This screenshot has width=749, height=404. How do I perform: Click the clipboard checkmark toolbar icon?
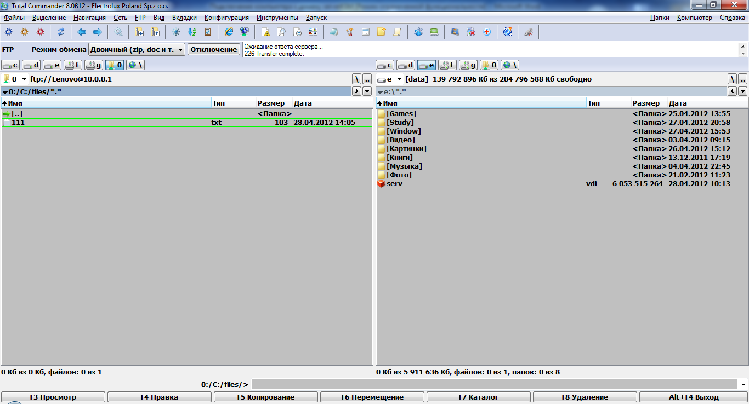(208, 32)
